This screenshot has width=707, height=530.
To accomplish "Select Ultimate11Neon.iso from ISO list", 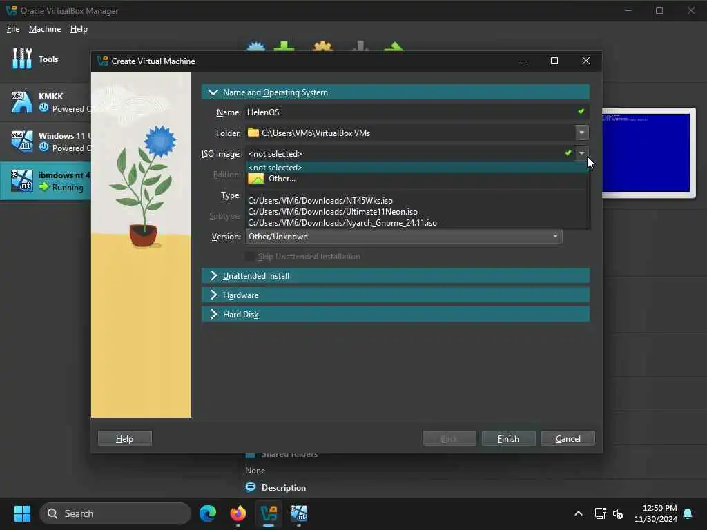I will tap(416, 211).
